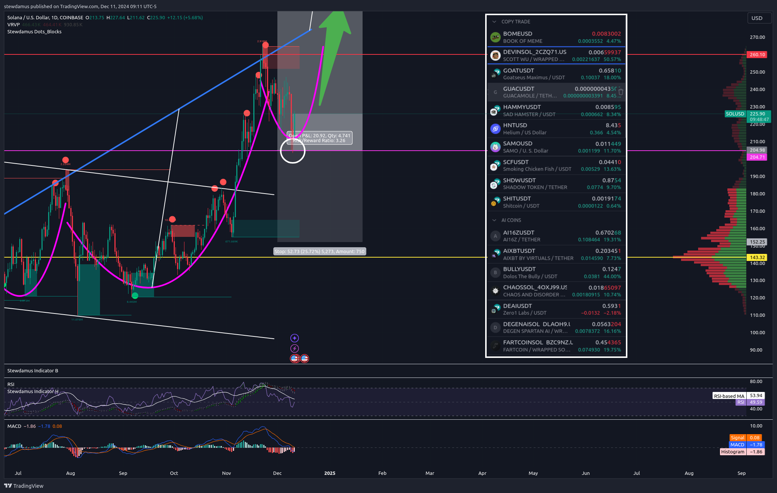Click the Nov label on time axis

click(x=226, y=473)
